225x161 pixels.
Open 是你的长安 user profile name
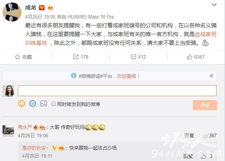pos(35,148)
